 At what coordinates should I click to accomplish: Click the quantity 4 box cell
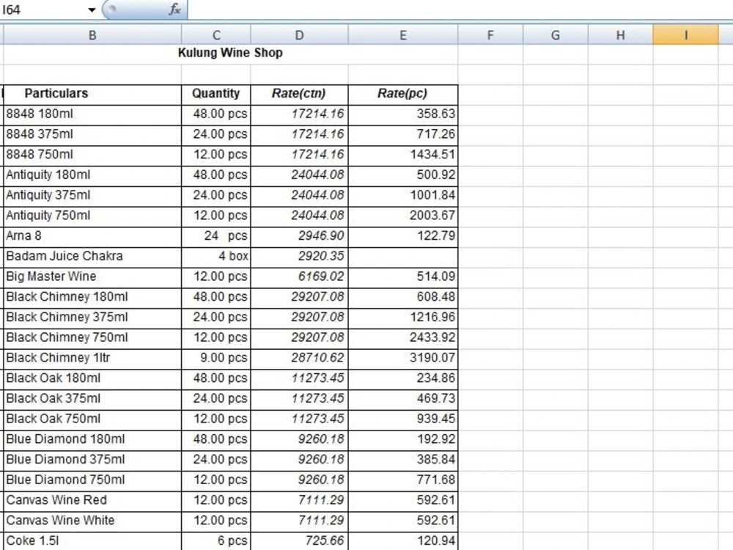pyautogui.click(x=216, y=257)
